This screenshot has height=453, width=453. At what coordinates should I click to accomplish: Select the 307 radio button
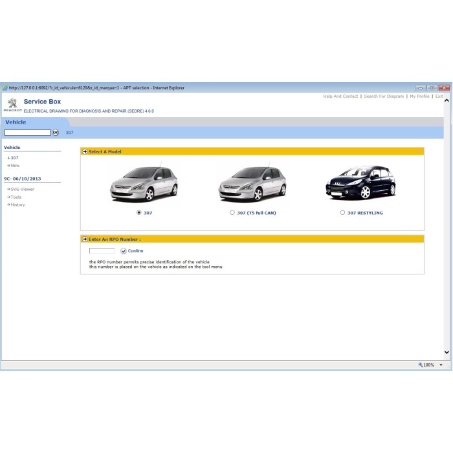(x=139, y=213)
